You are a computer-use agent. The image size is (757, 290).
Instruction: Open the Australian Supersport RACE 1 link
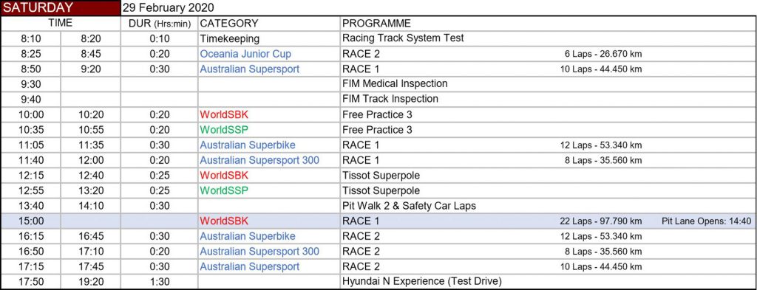250,69
